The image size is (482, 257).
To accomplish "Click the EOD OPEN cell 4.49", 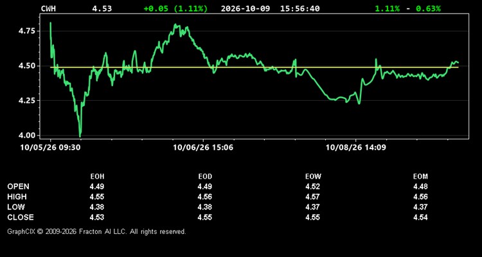I will (x=205, y=186).
